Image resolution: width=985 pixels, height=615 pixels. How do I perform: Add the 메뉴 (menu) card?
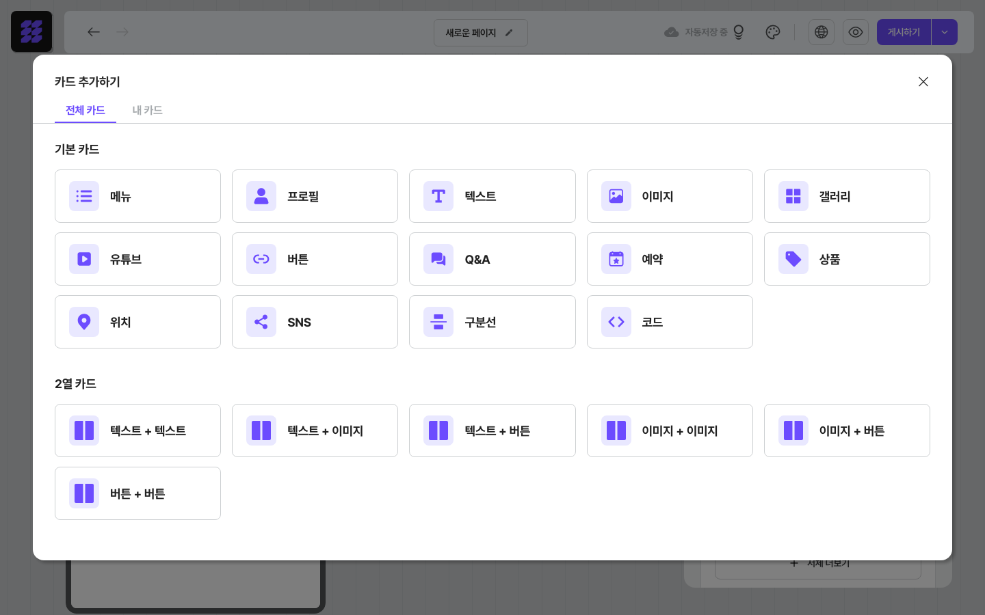pos(137,196)
